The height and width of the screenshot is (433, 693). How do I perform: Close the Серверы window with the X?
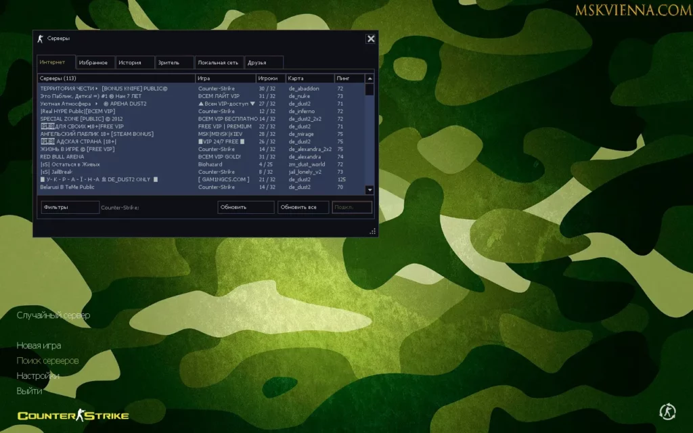(371, 39)
